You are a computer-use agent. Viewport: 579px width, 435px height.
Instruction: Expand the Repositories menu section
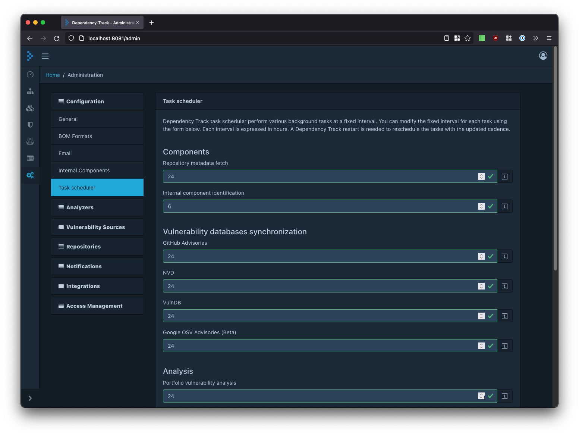(97, 247)
